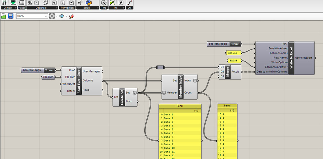Open the dropdown arrow beside Zoom Extents
This screenshot has height=159, width=323.
[x=57, y=16]
